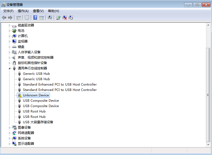The image size is (212, 155).
Task: Click the 电池 battery icon
Action: 14,31
